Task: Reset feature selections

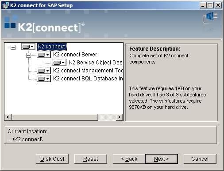Action: (91, 159)
